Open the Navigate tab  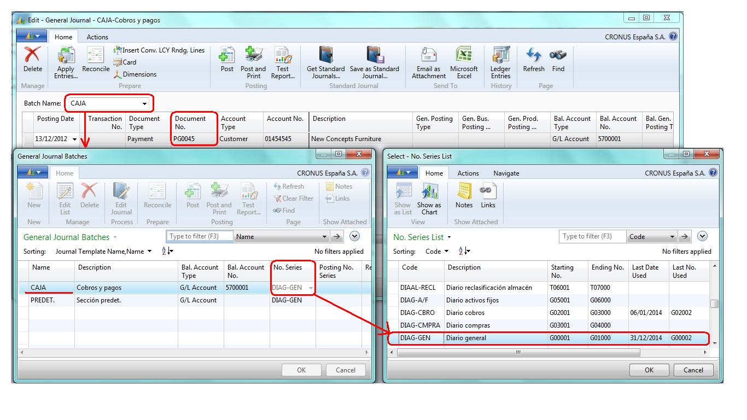(506, 173)
